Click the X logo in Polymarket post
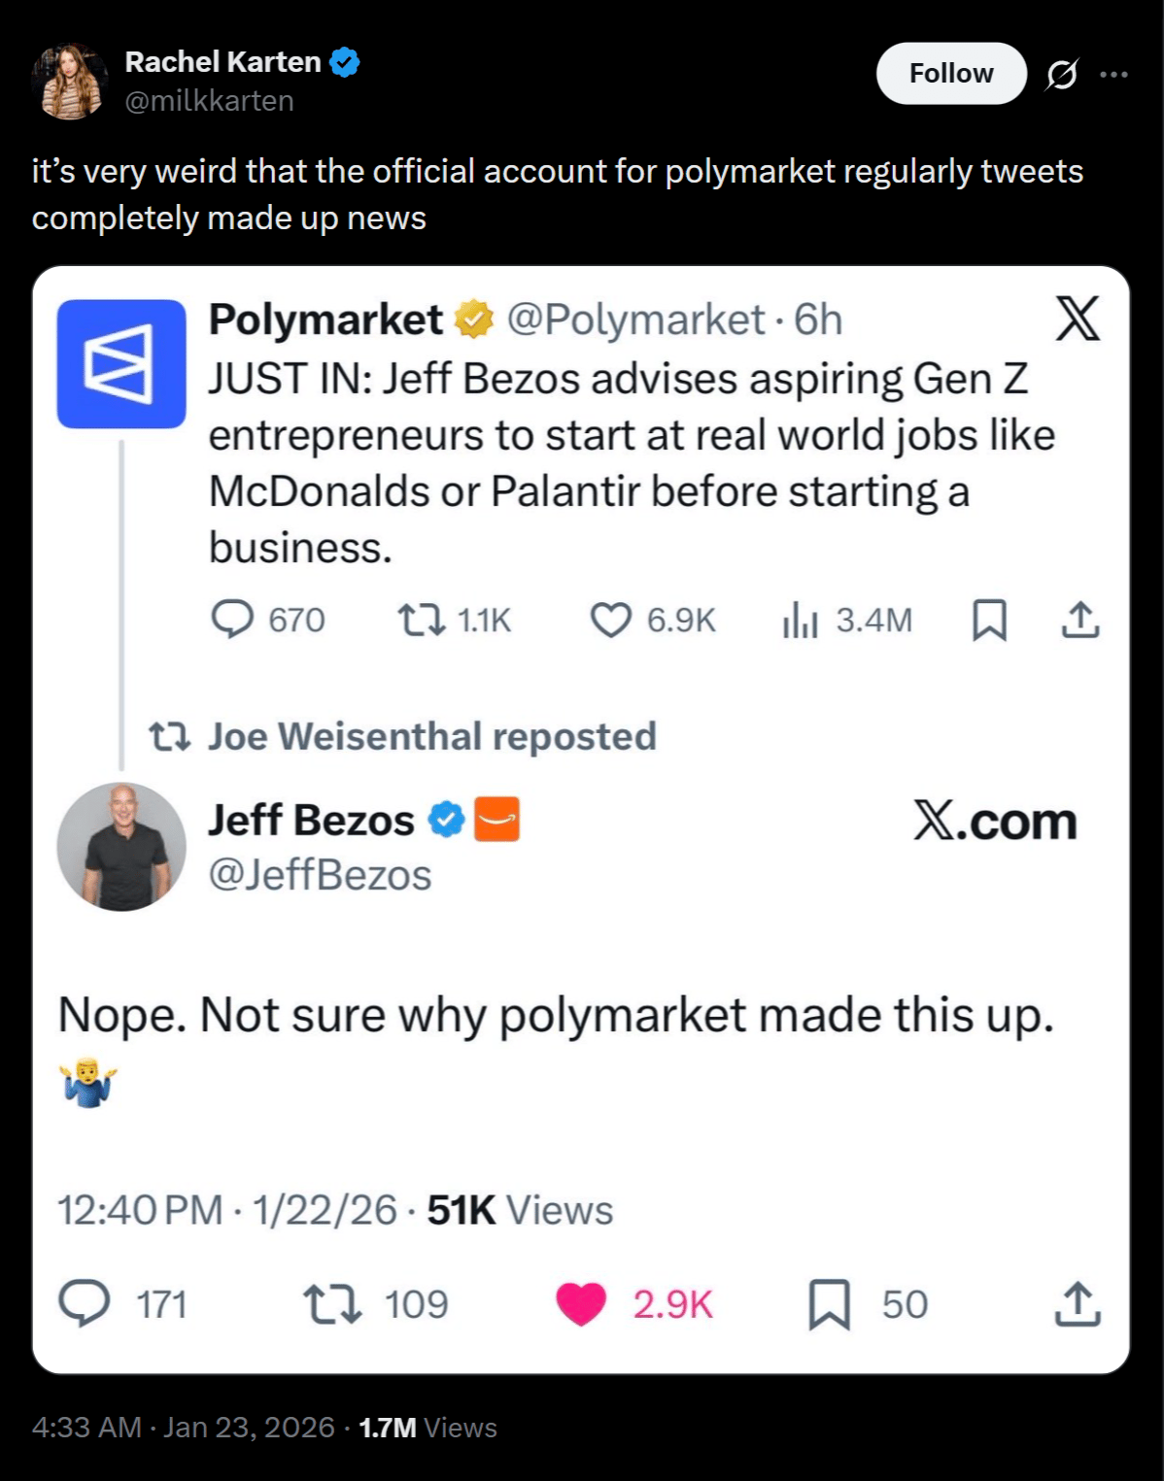Image resolution: width=1164 pixels, height=1481 pixels. (1078, 320)
